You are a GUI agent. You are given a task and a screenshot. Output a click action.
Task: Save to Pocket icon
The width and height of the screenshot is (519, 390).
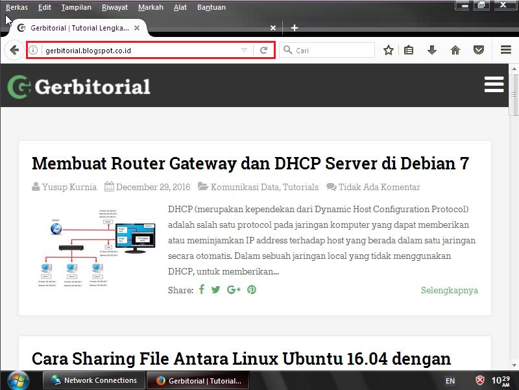pos(479,51)
